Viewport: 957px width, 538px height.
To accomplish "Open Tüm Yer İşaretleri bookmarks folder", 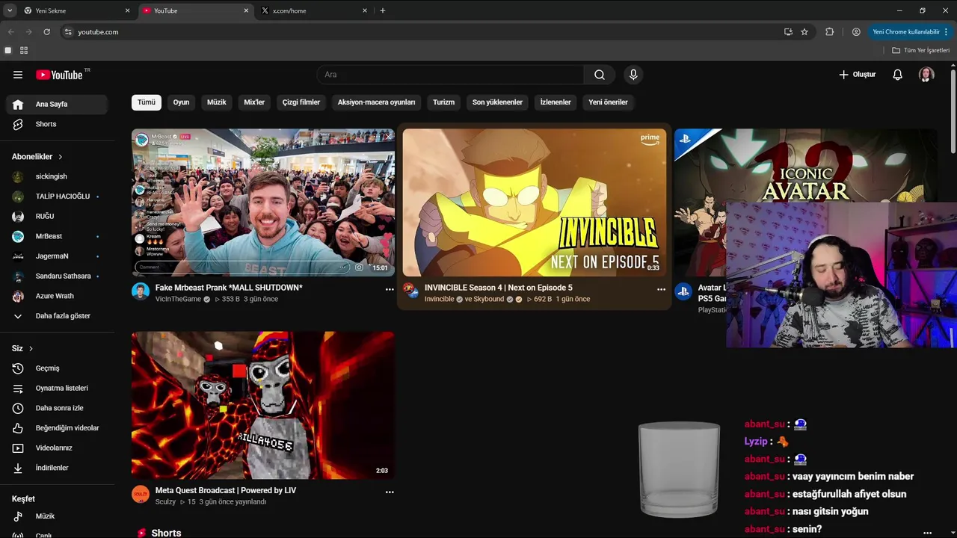I will (921, 50).
